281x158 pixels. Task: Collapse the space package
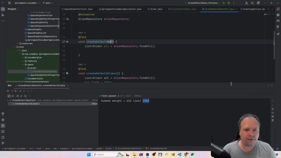point(23,65)
